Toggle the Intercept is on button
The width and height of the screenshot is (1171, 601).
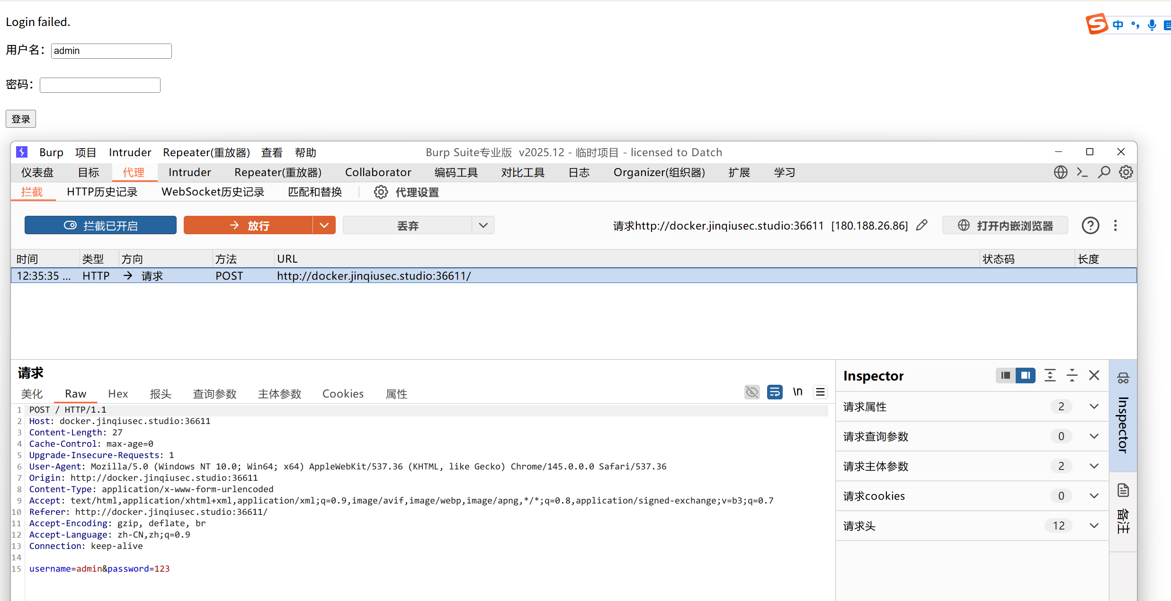tap(100, 225)
